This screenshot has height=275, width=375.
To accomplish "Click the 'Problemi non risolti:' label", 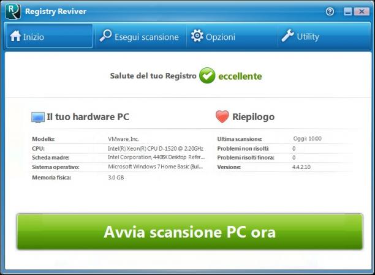I will (x=243, y=148).
